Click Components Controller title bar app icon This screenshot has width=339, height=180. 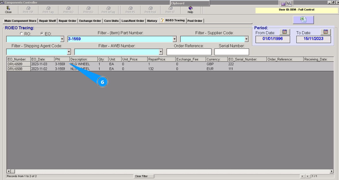pos(2,2)
